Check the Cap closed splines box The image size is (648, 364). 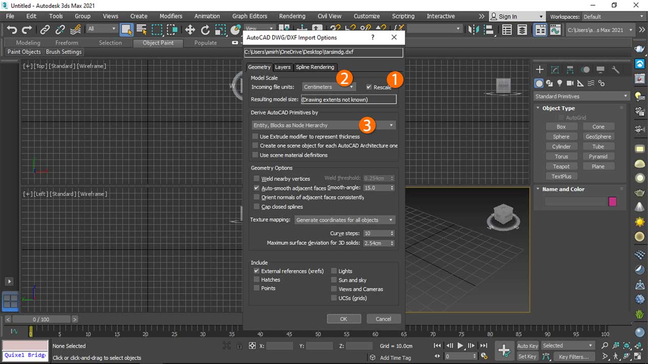tap(257, 207)
